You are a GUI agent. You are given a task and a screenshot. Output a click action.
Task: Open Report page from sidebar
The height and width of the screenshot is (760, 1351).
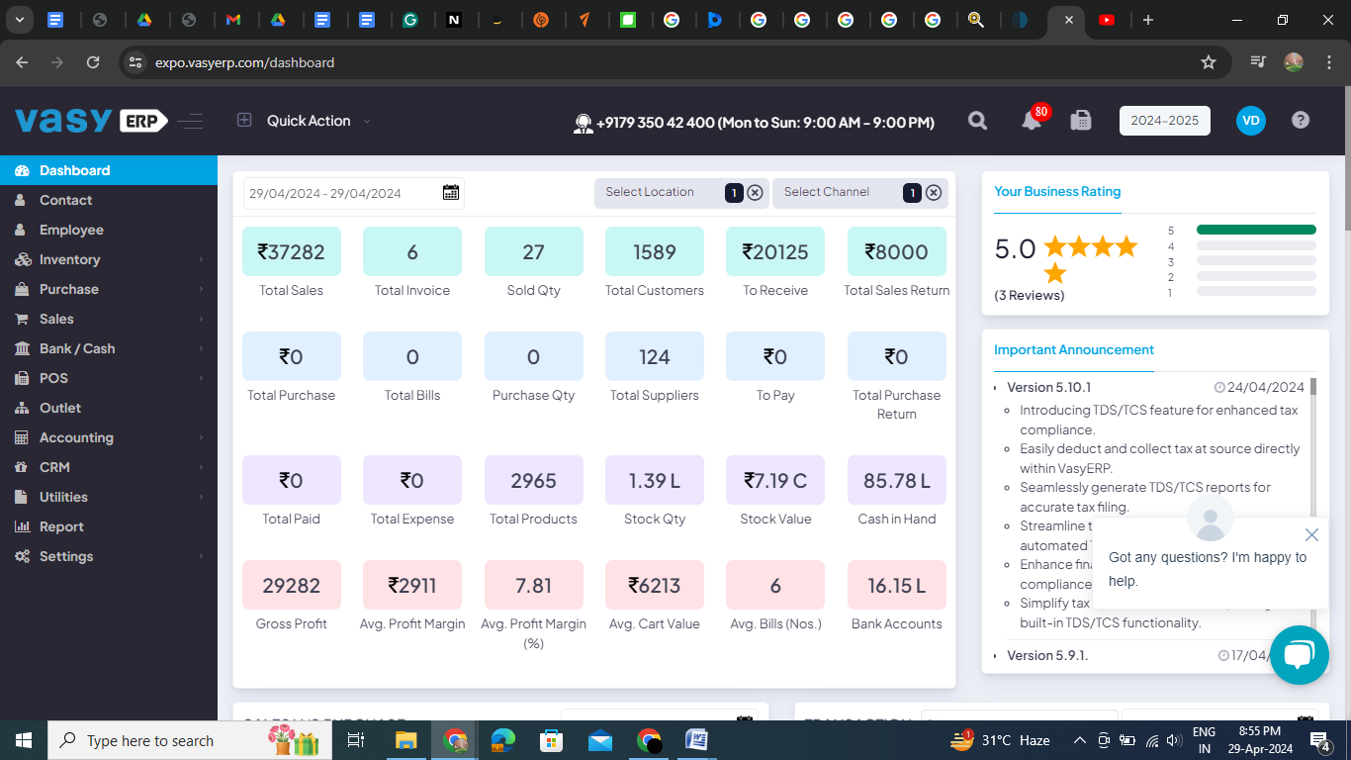109,526
